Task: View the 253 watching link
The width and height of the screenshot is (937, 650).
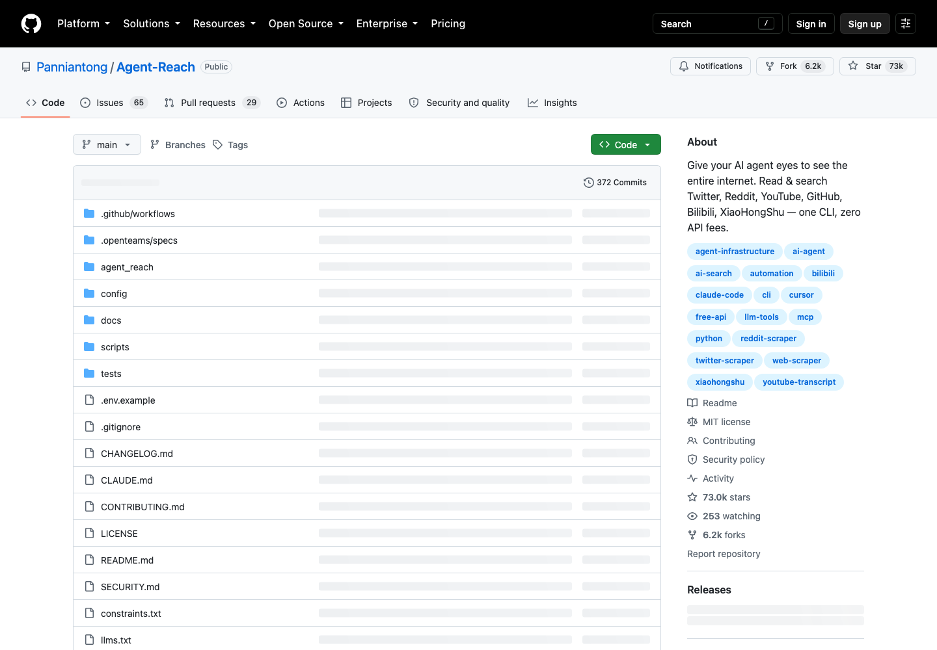Action: (724, 516)
